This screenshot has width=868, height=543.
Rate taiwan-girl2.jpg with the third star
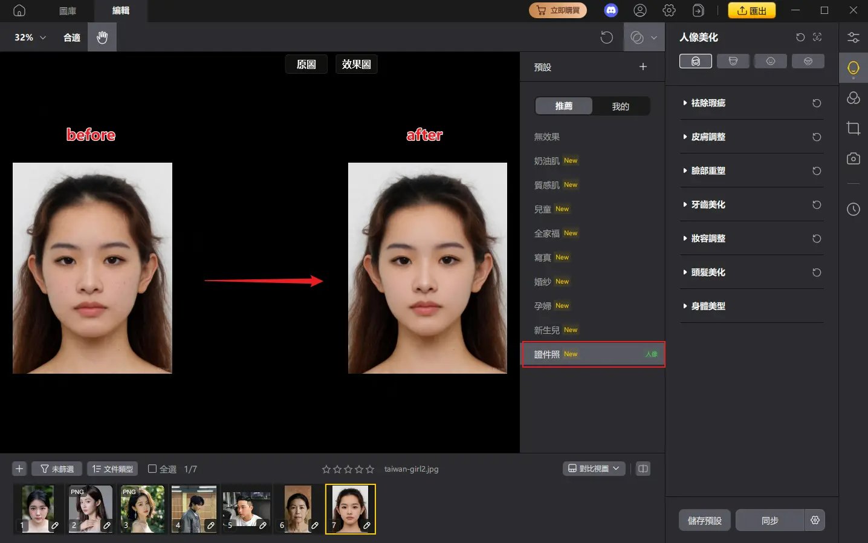[x=348, y=469]
